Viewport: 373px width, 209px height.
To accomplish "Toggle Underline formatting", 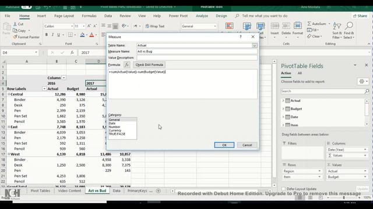I will tap(58, 35).
